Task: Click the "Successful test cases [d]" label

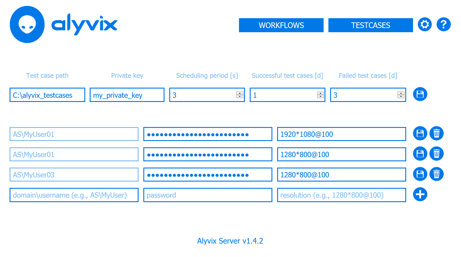Action: 288,76
